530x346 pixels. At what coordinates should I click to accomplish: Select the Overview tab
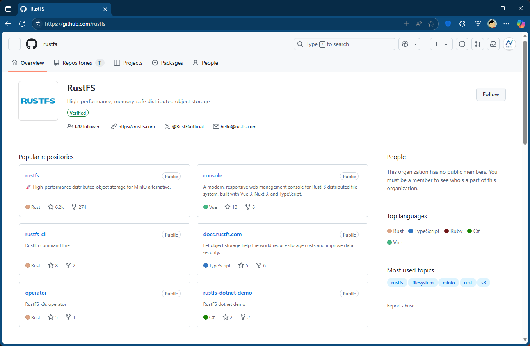(x=28, y=63)
